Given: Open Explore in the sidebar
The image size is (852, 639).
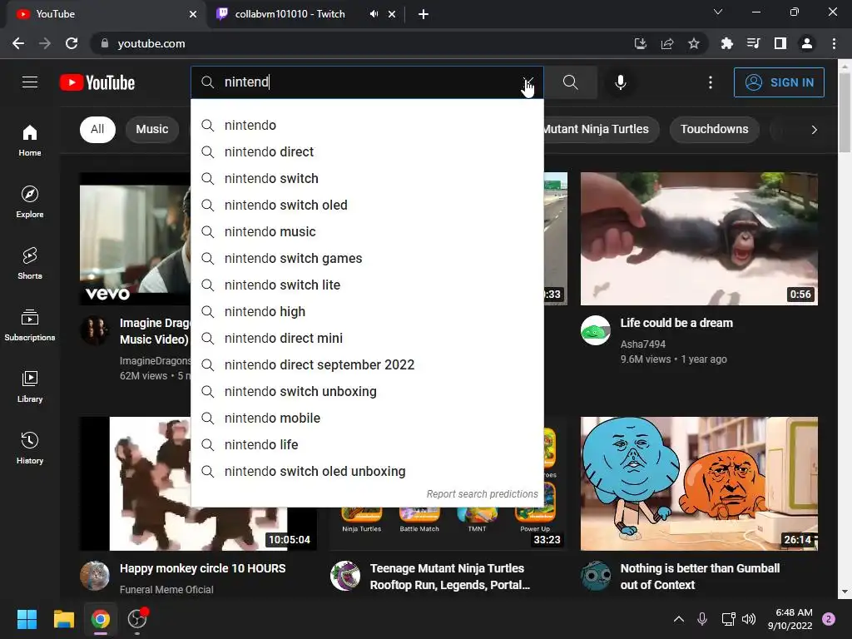Looking at the screenshot, I should pyautogui.click(x=30, y=201).
